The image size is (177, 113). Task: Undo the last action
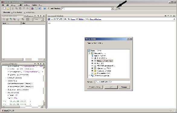coord(24,8)
